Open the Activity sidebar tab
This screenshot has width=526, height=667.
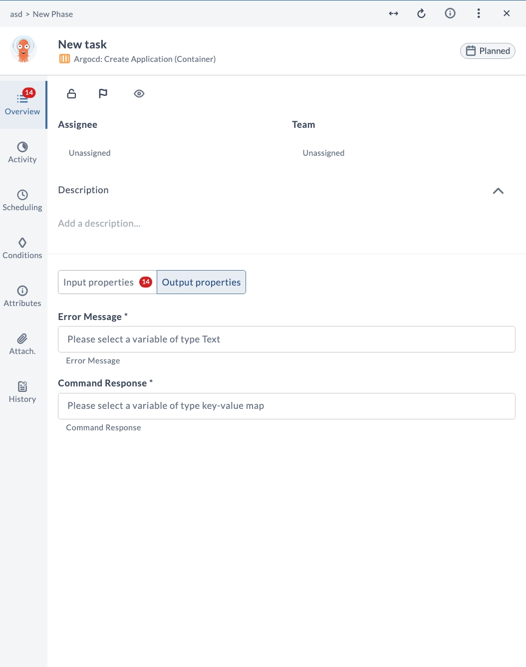coord(22,153)
